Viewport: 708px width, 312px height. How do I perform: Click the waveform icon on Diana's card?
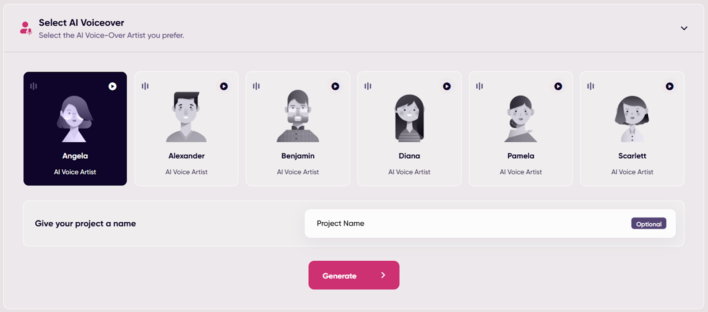coord(368,86)
